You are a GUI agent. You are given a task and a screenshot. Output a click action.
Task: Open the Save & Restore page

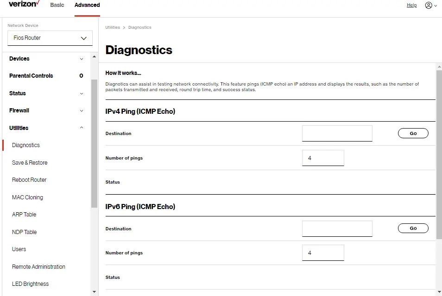(x=29, y=162)
